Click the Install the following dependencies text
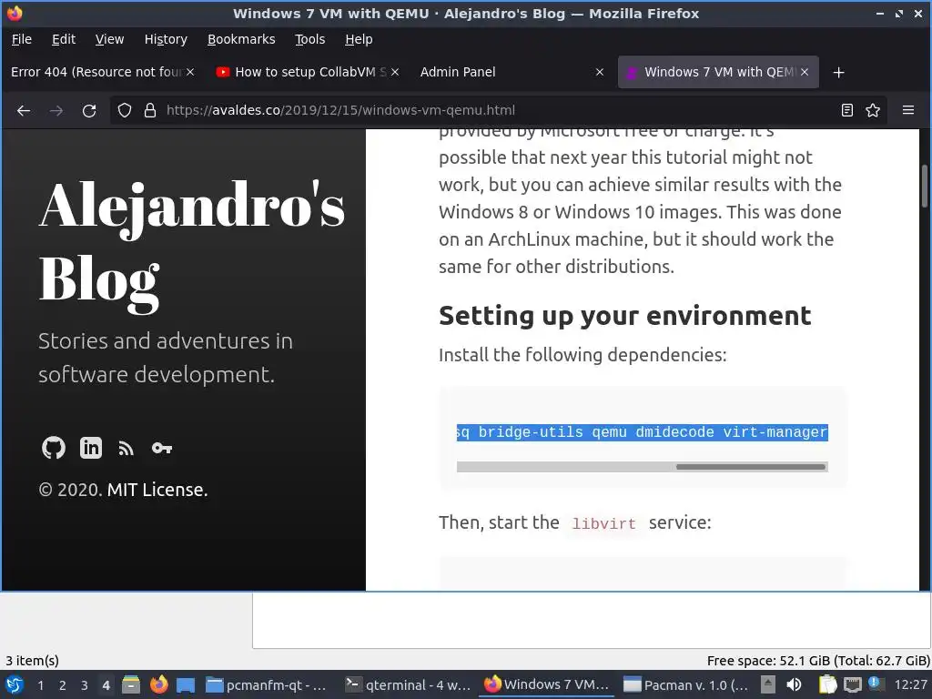The height and width of the screenshot is (699, 932). pos(582,355)
